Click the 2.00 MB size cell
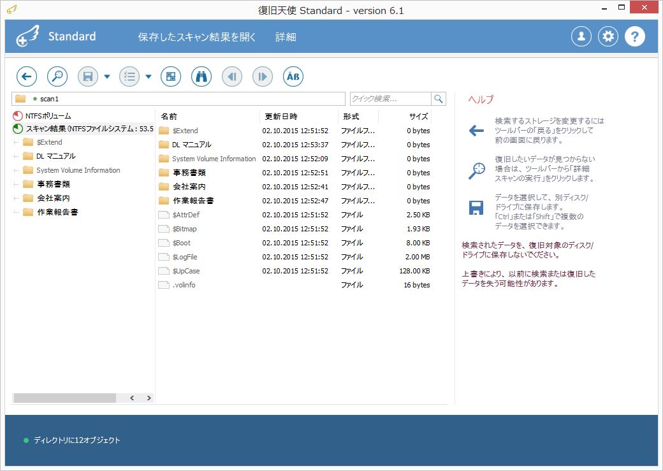The height and width of the screenshot is (471, 663). click(x=418, y=257)
